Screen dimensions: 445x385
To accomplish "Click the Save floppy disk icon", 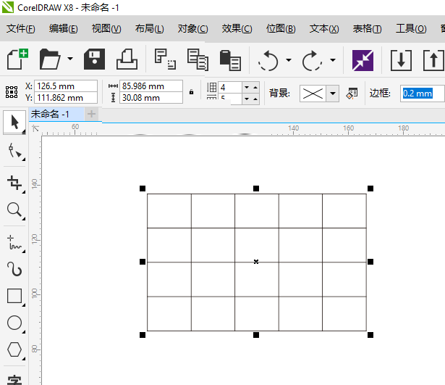I will 96,59.
